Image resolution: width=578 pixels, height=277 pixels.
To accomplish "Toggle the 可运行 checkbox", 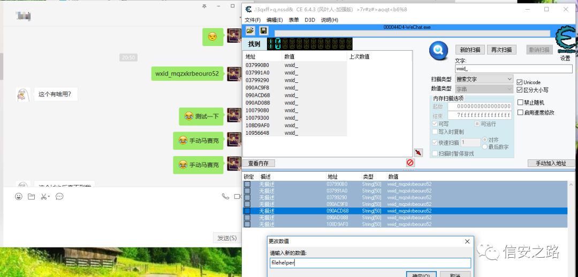I will (x=477, y=124).
